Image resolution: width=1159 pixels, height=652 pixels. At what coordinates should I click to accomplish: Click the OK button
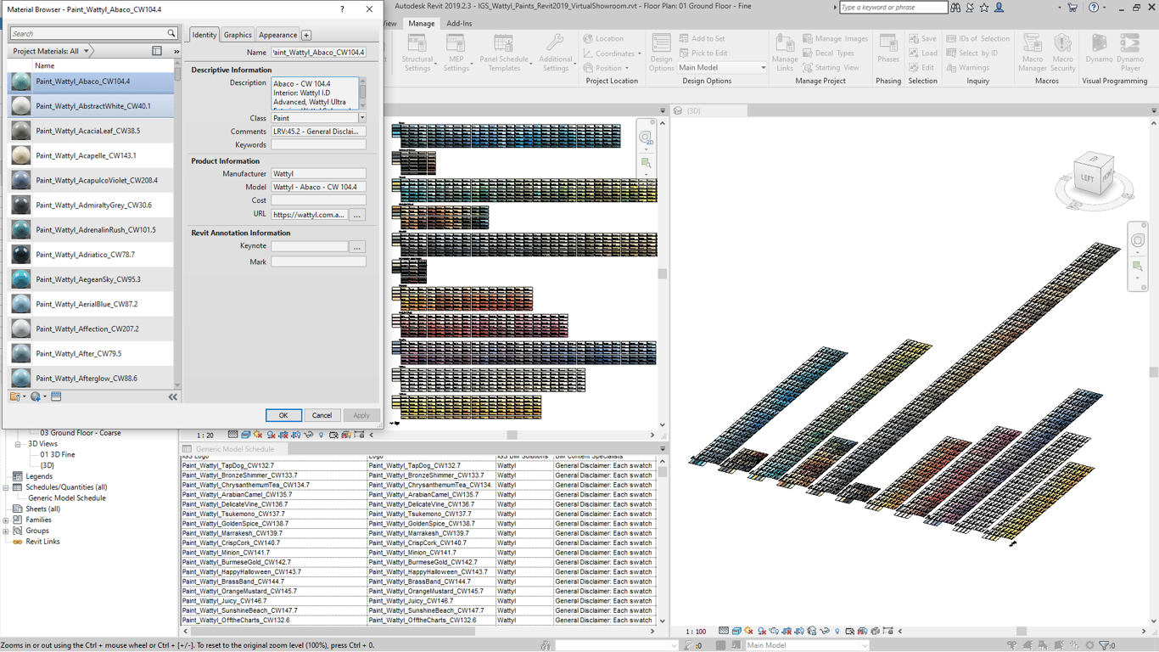point(283,415)
